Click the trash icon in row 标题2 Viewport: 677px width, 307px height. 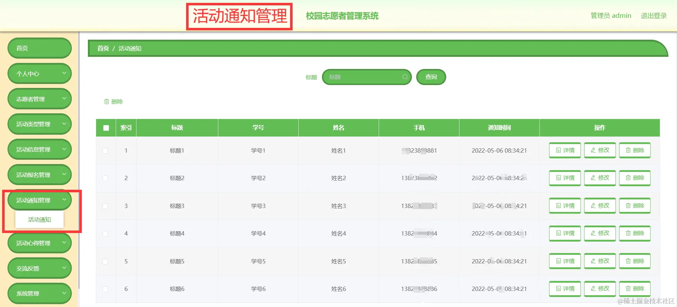[x=628, y=178]
